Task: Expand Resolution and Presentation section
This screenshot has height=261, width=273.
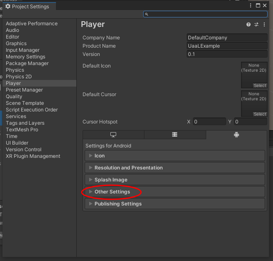Action: tap(175, 168)
